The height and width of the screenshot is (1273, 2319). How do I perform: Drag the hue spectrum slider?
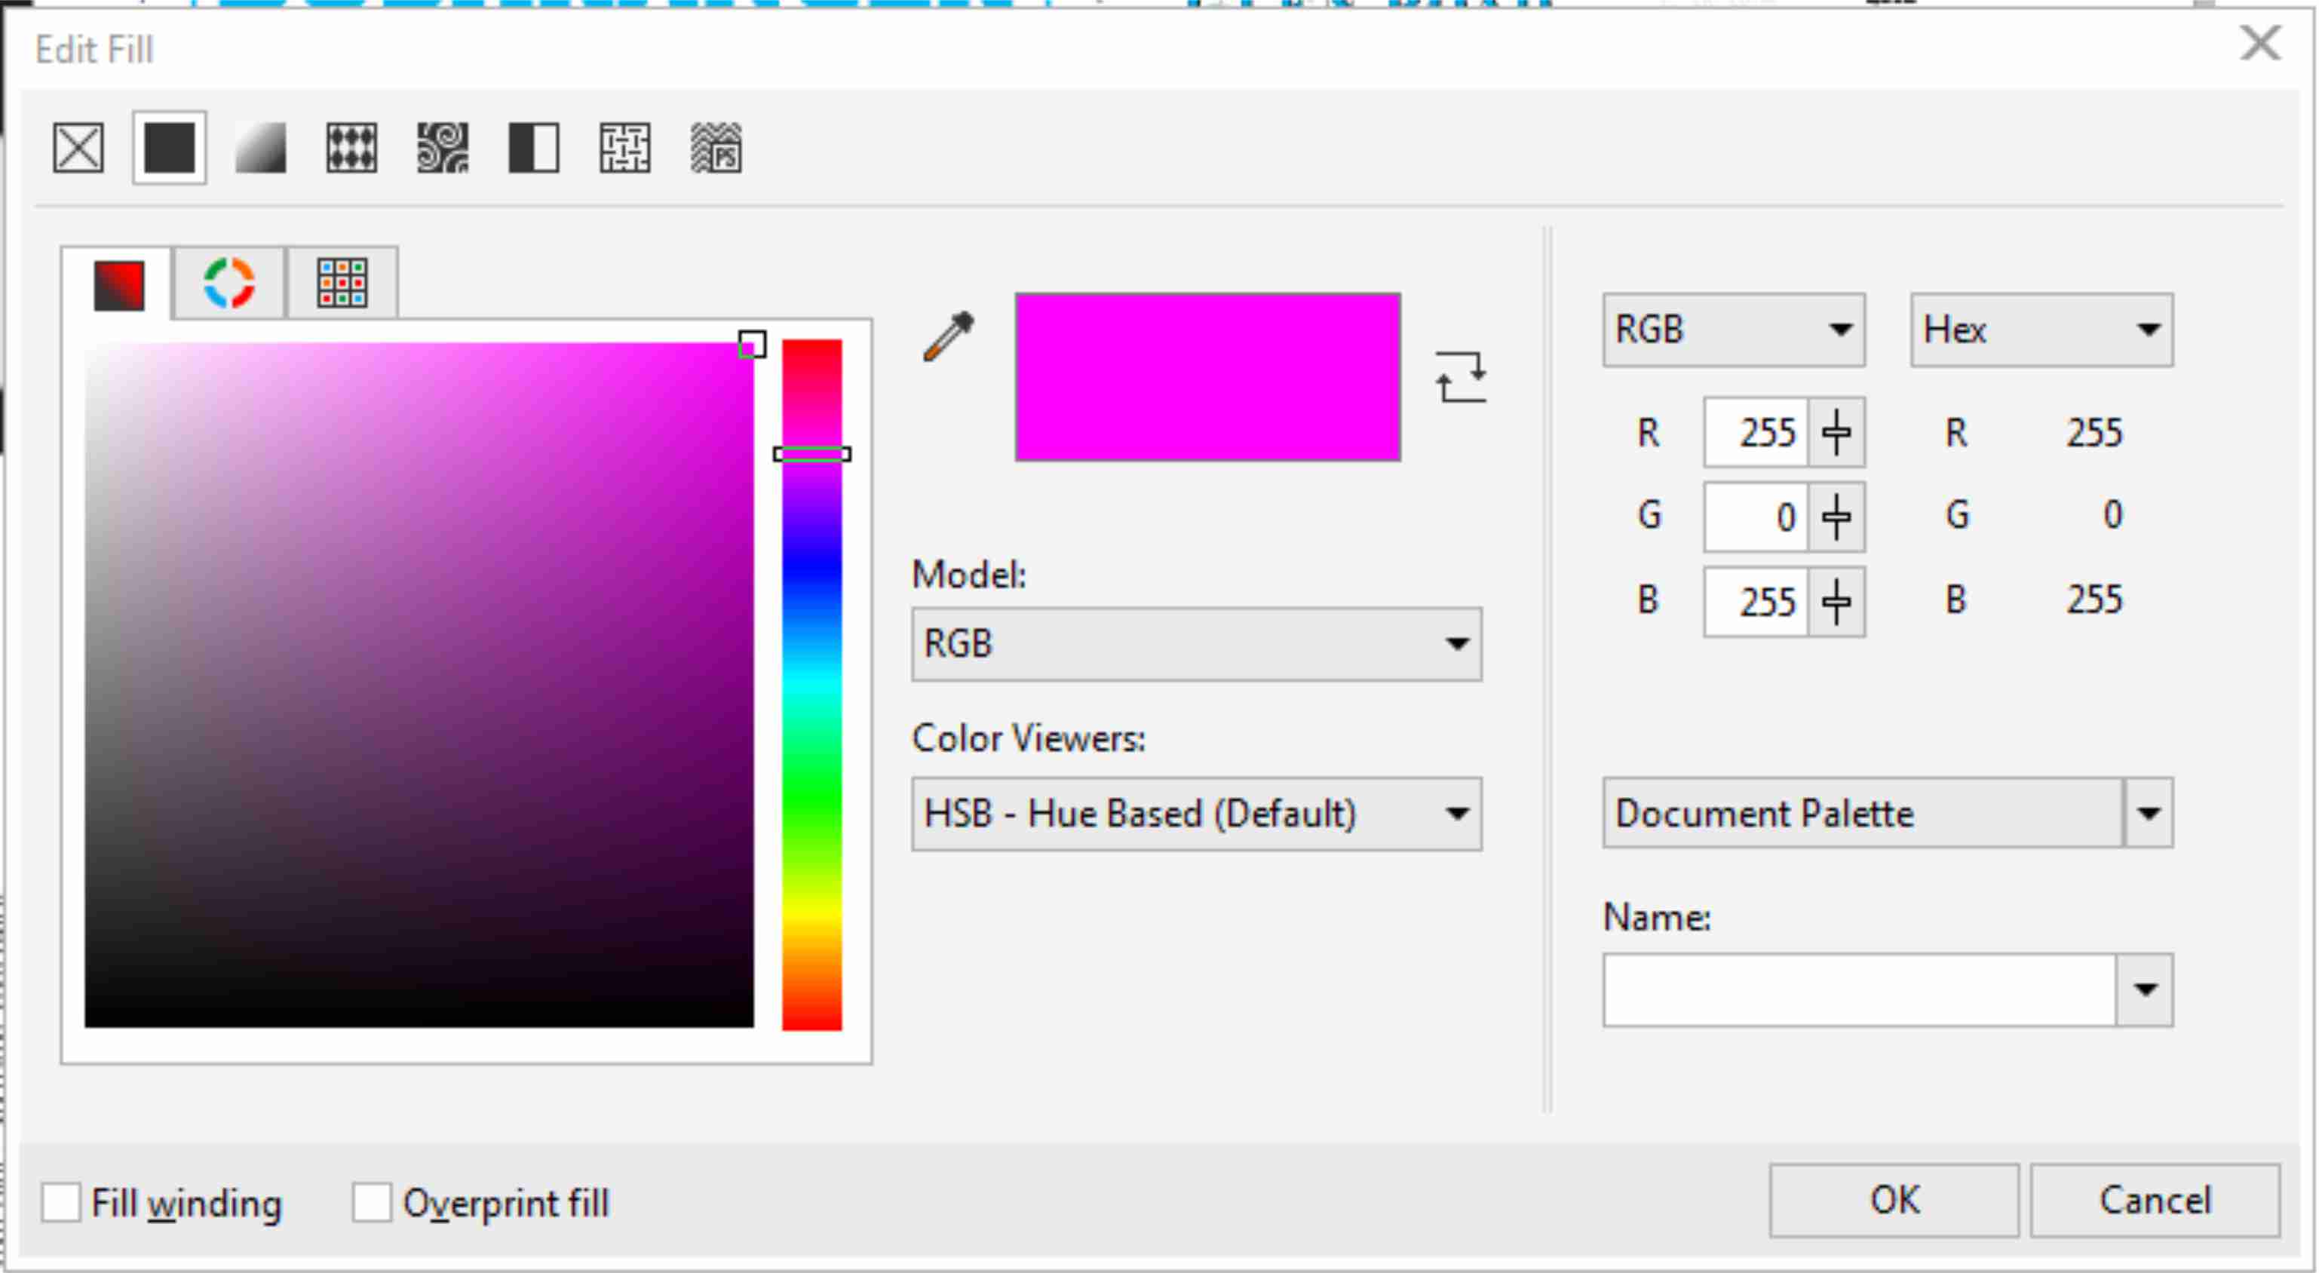tap(808, 453)
